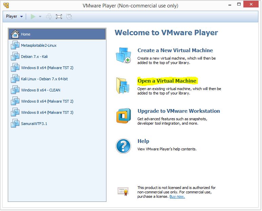Click the green Power On play icon
The image size is (262, 211).
click(x=33, y=17)
